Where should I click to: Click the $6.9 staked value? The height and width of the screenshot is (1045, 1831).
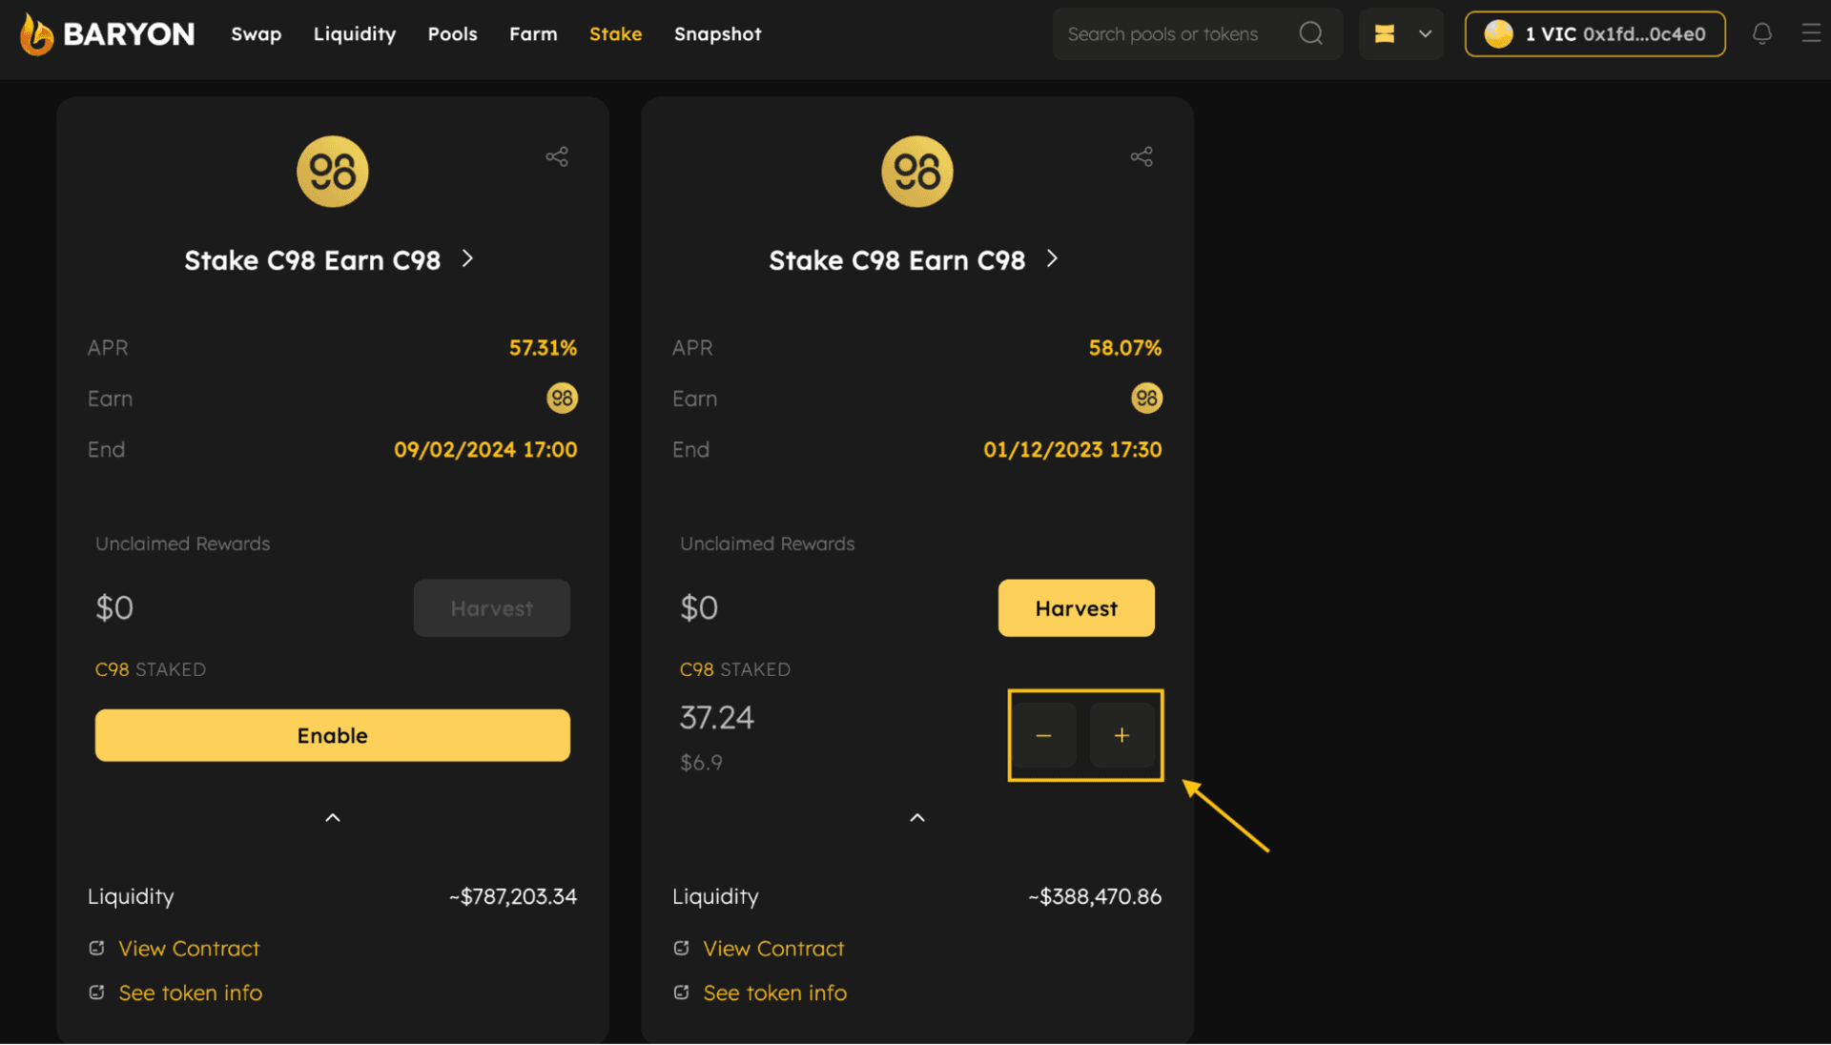[701, 763]
